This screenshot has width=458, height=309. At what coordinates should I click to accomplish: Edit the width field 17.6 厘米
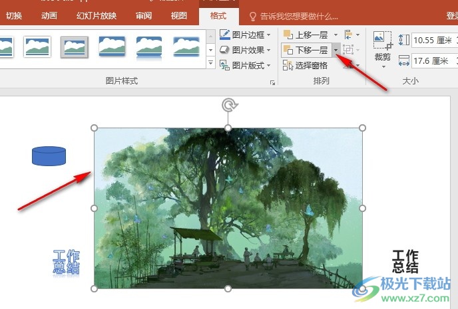coord(434,61)
